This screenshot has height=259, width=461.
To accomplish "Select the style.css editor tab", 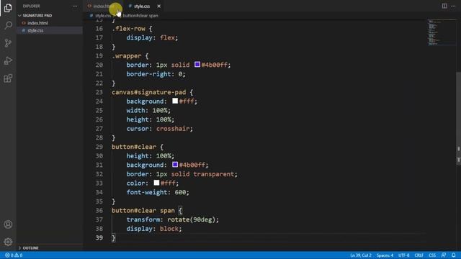I will [x=142, y=6].
